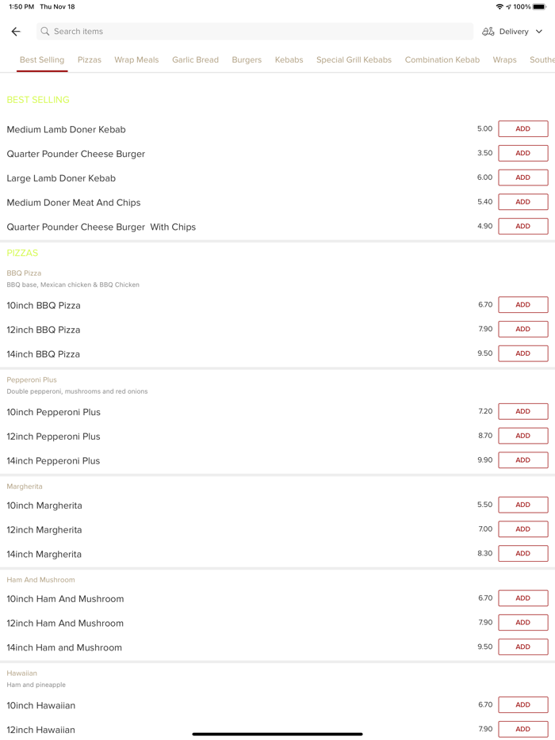555x740 pixels.
Task: Add 14inch Pepperoni Plus to order
Action: (522, 460)
